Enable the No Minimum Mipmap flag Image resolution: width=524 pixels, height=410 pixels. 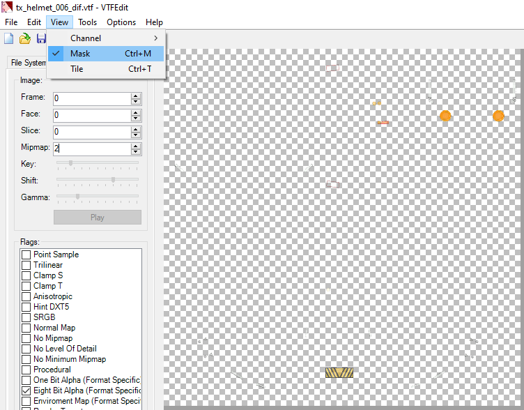(x=26, y=359)
